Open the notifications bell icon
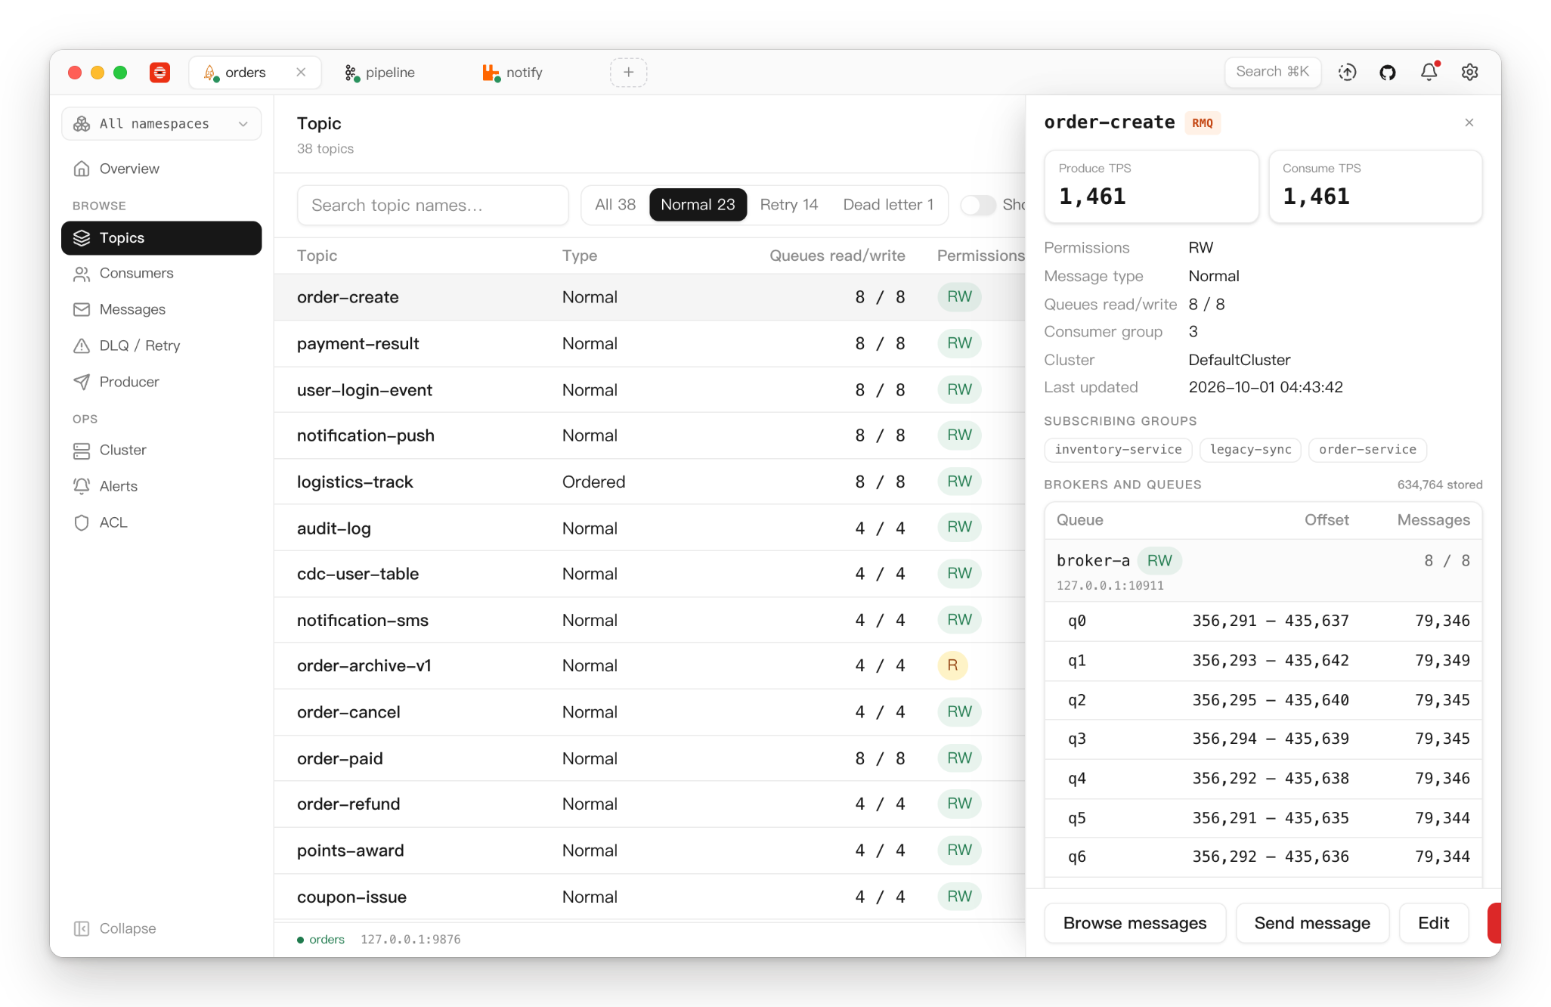This screenshot has height=1007, width=1551. (x=1429, y=72)
